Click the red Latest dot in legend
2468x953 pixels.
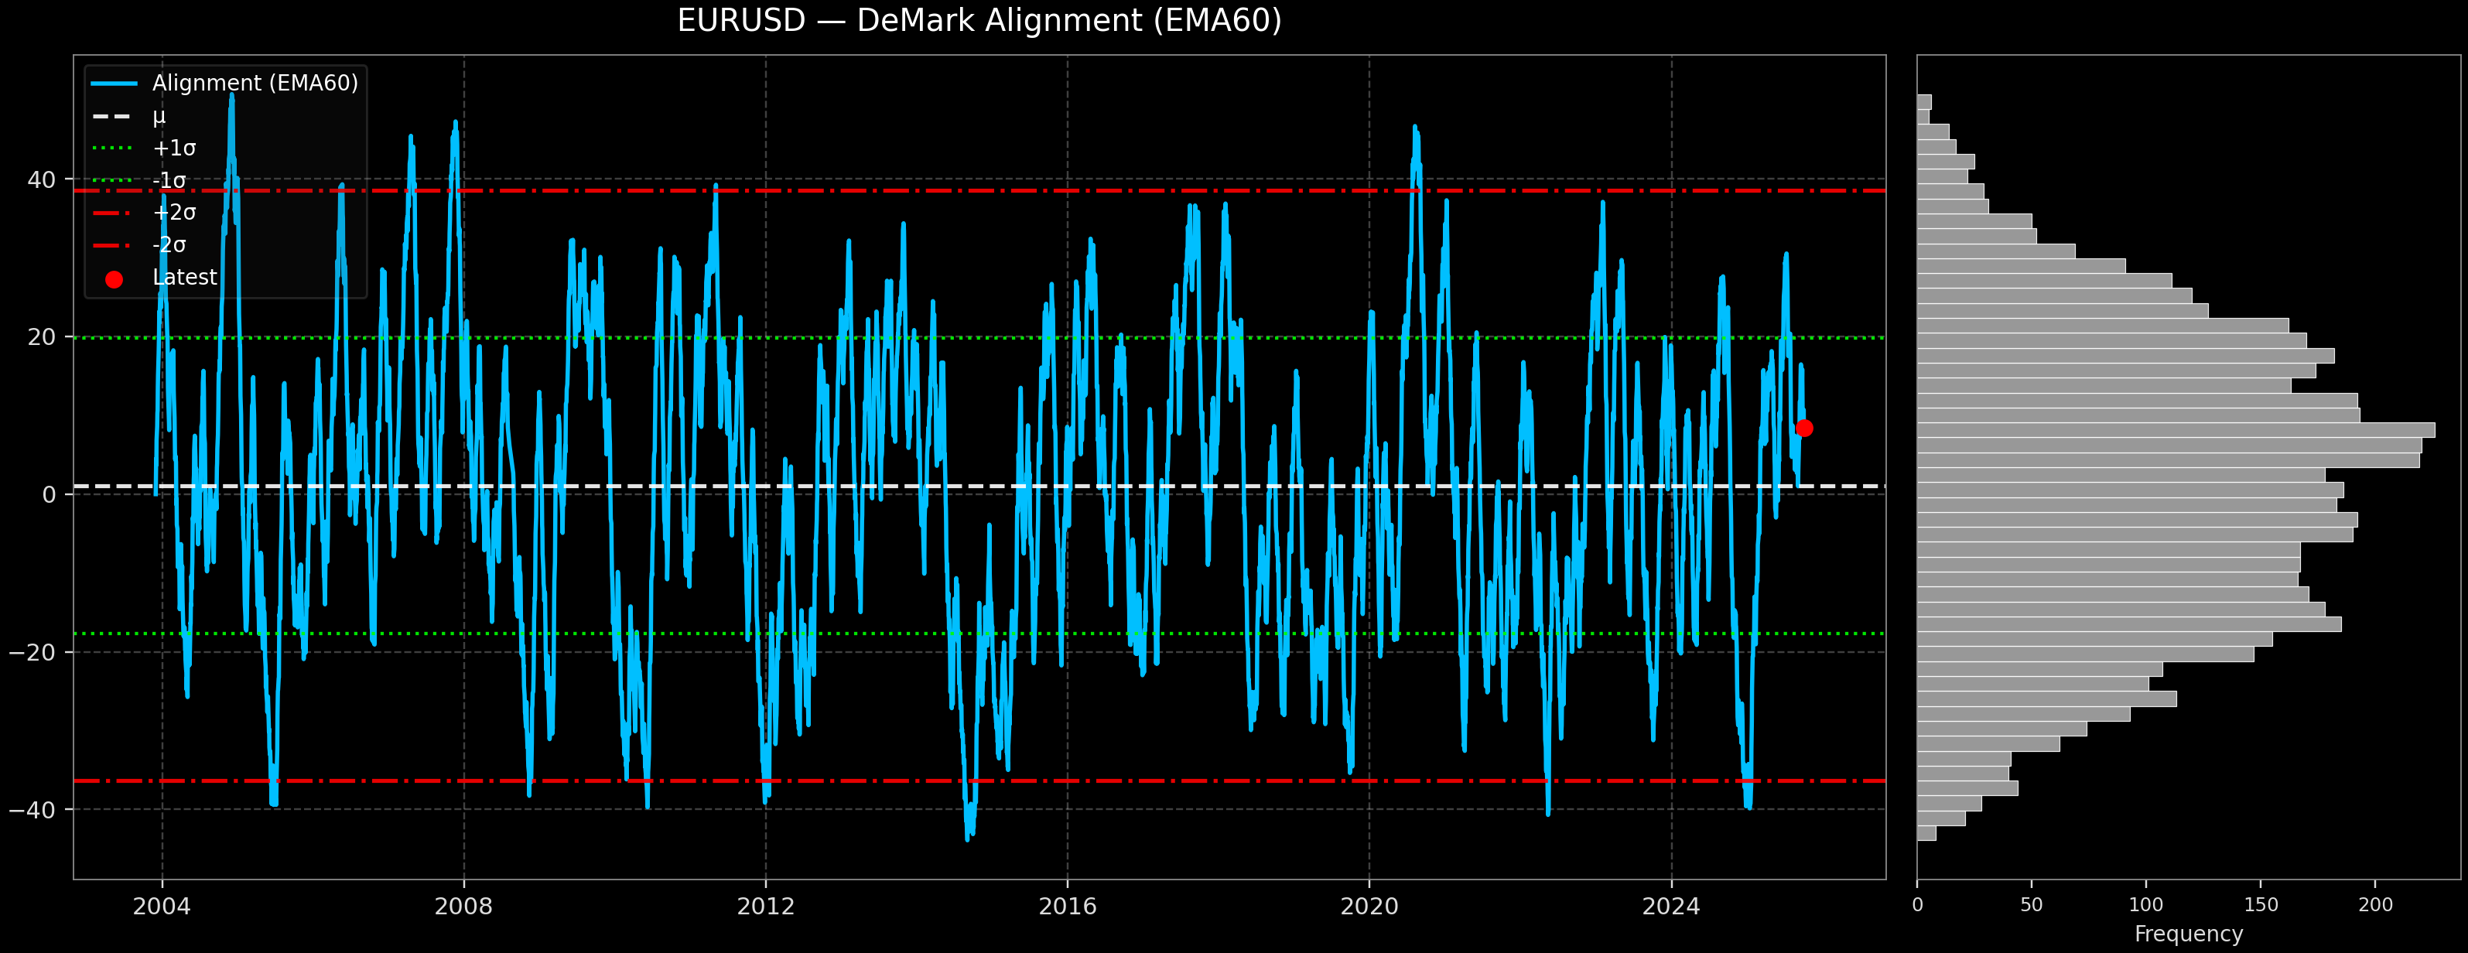click(114, 280)
